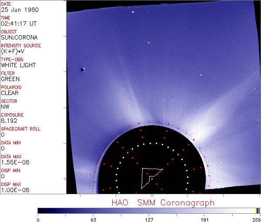Image resolution: width=261 pixels, height=222 pixels.
Task: Click the HAO SMM Coronagraph title
Action: point(163,202)
